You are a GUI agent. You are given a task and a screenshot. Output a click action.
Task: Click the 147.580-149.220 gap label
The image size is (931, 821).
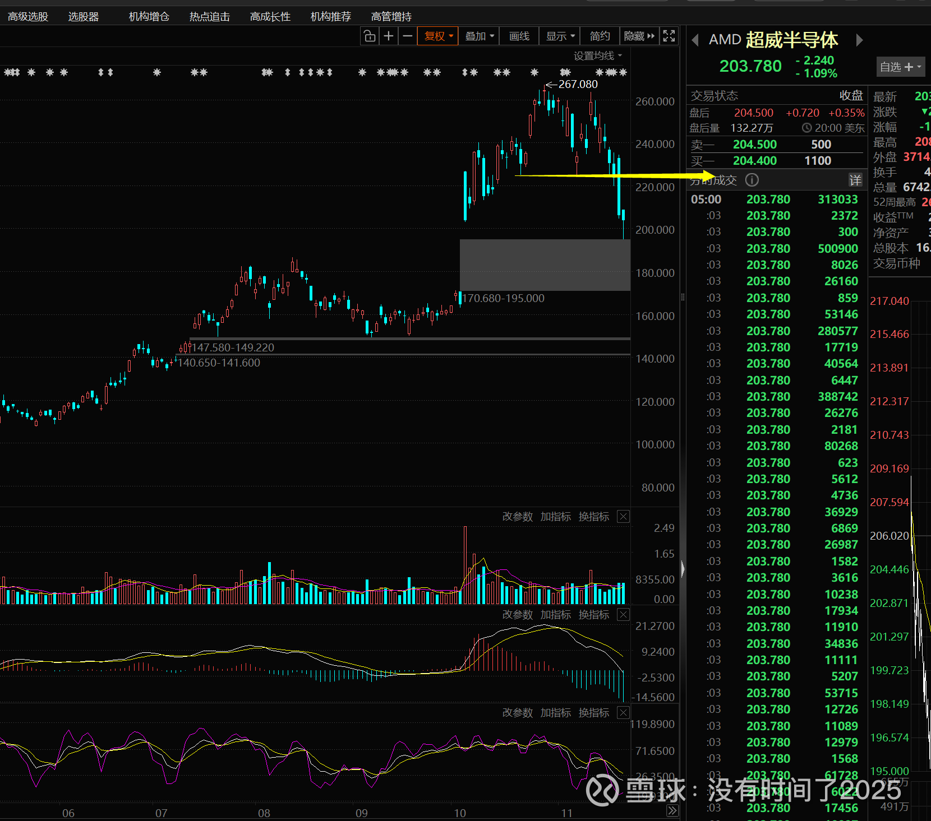tap(233, 347)
